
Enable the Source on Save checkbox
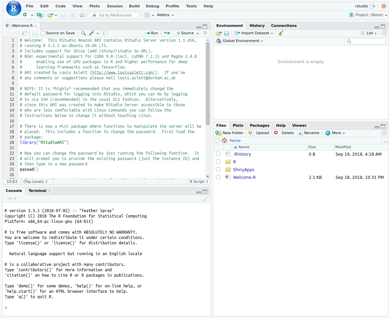coord(43,33)
